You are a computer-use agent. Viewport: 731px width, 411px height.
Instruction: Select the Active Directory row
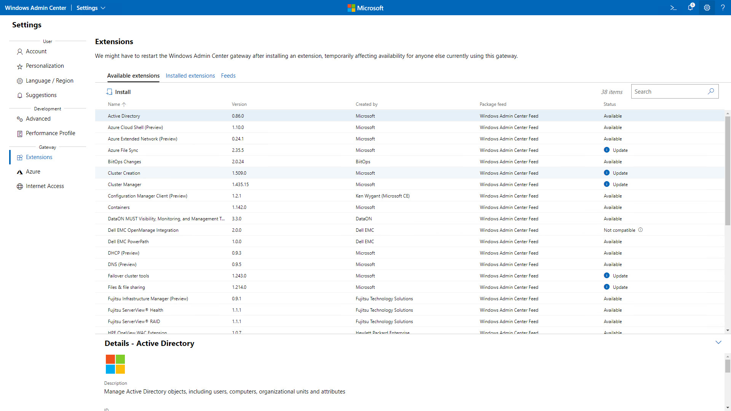tap(410, 116)
